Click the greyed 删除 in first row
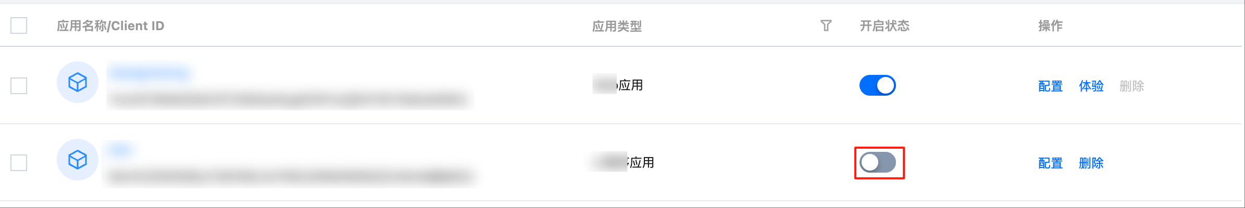This screenshot has width=1245, height=208. point(1132,86)
